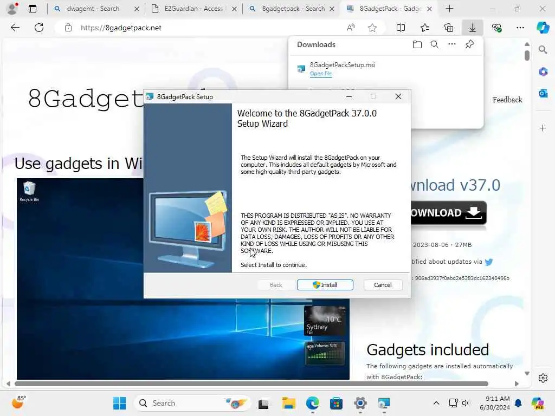Open sidebar settings gear
Viewport: 555px width, 416px height.
point(543,378)
